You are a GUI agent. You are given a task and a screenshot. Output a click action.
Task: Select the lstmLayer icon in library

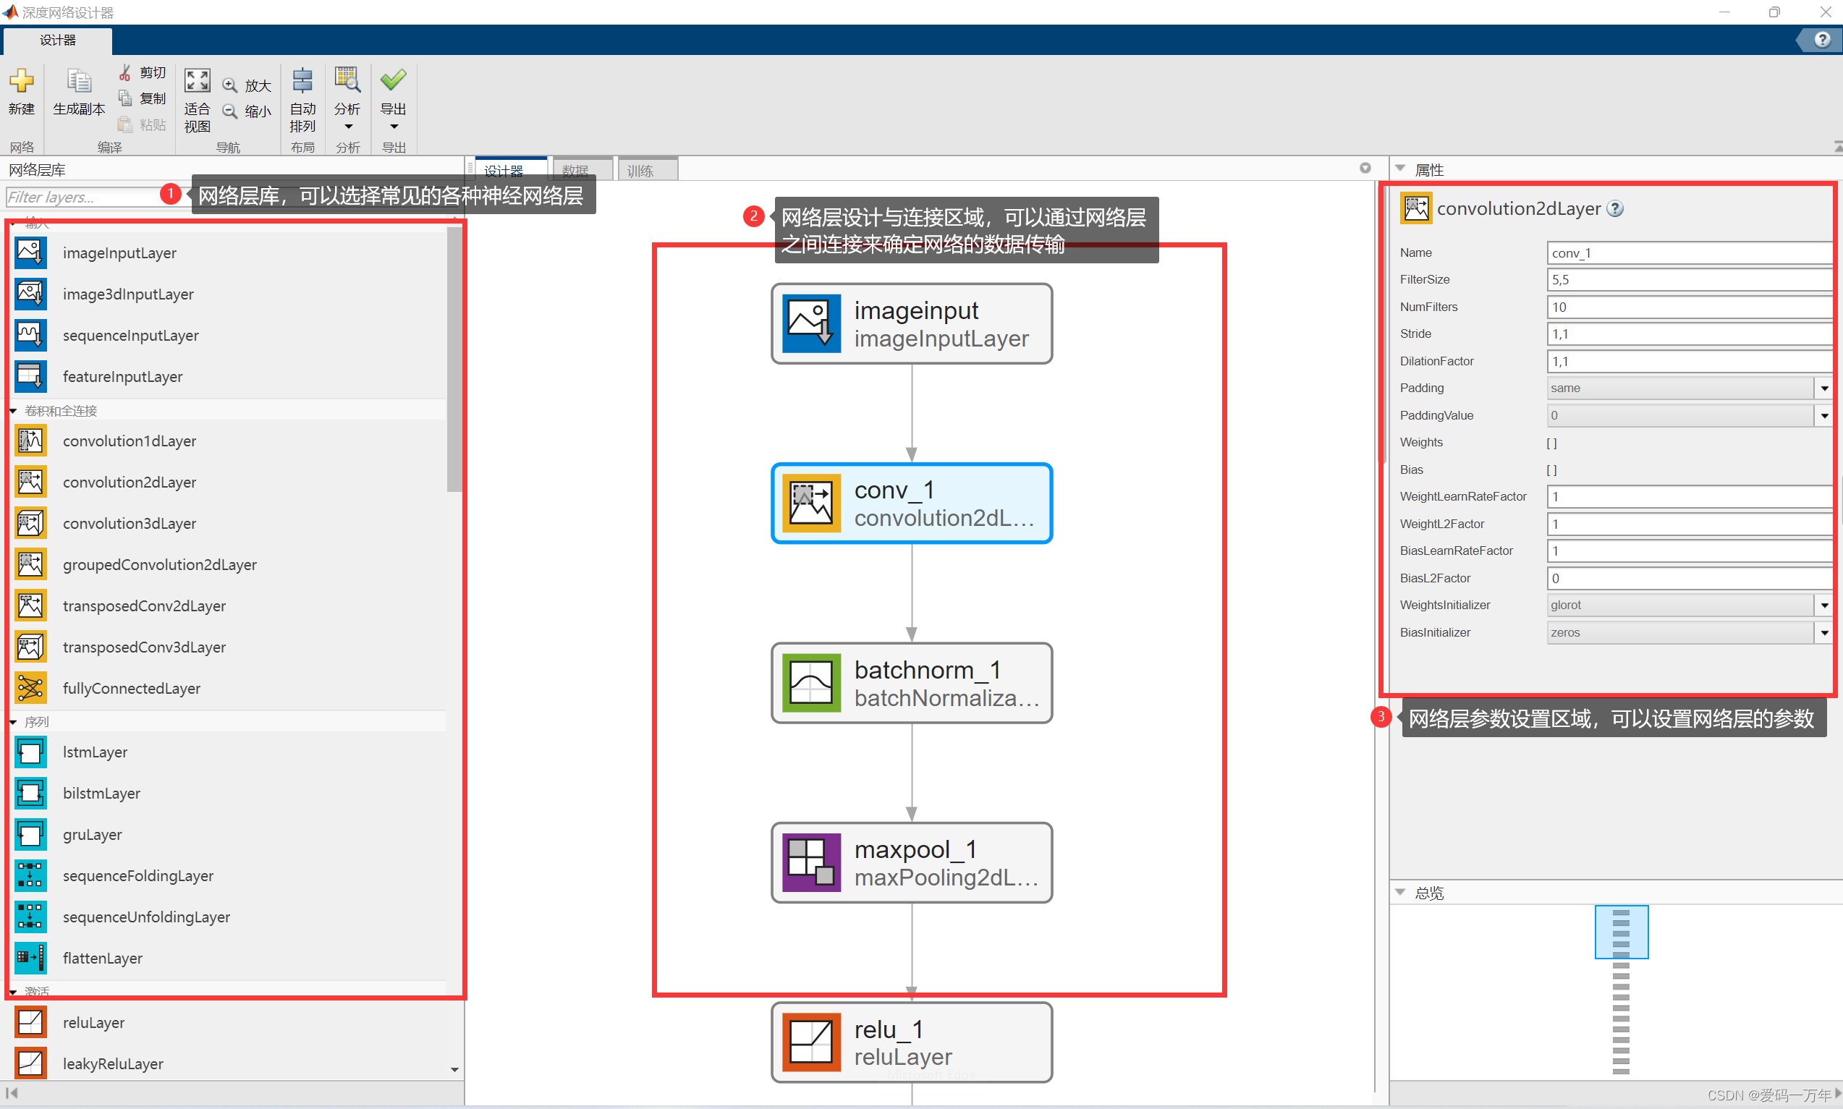[30, 752]
